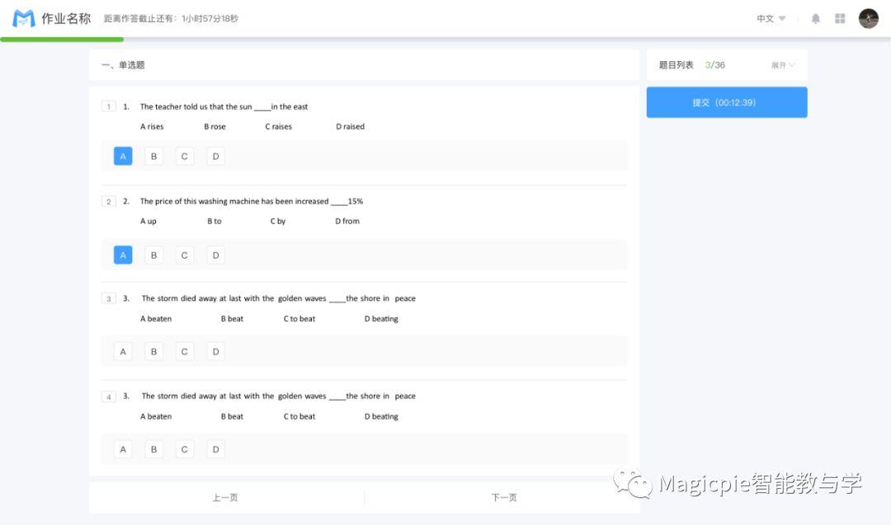Screen dimensions: 891x525
Task: Click question number box 3
Action: coord(109,298)
